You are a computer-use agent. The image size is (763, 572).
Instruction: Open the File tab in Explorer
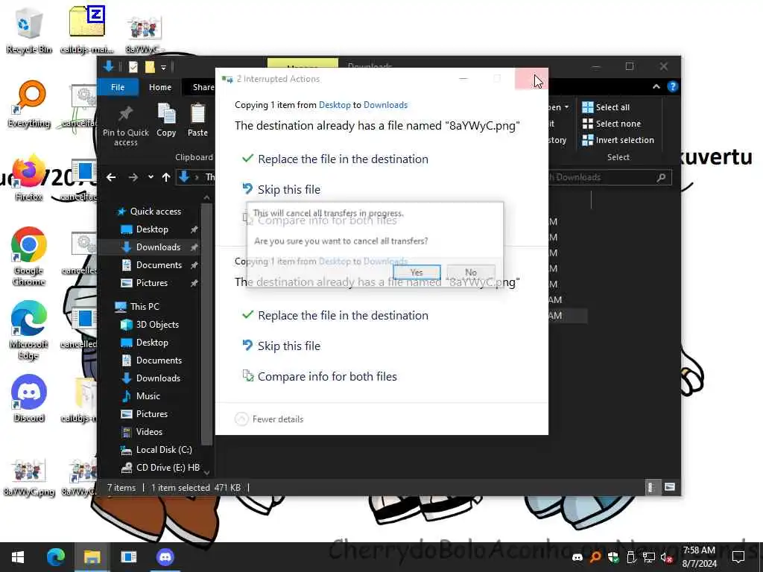click(118, 87)
